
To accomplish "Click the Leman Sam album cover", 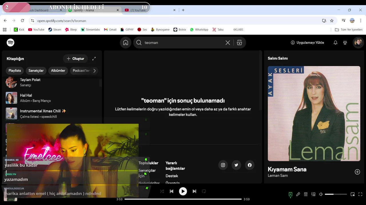I will (x=314, y=114).
